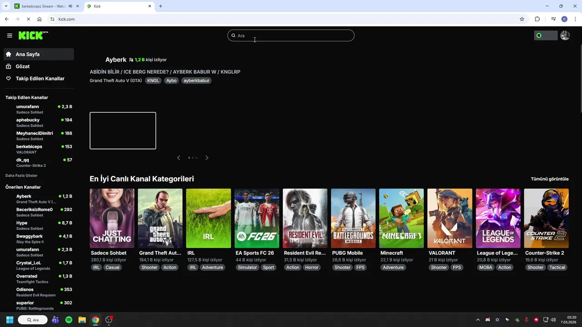Open the Ayberk featured channel name
The width and height of the screenshot is (582, 327).
[x=116, y=59]
